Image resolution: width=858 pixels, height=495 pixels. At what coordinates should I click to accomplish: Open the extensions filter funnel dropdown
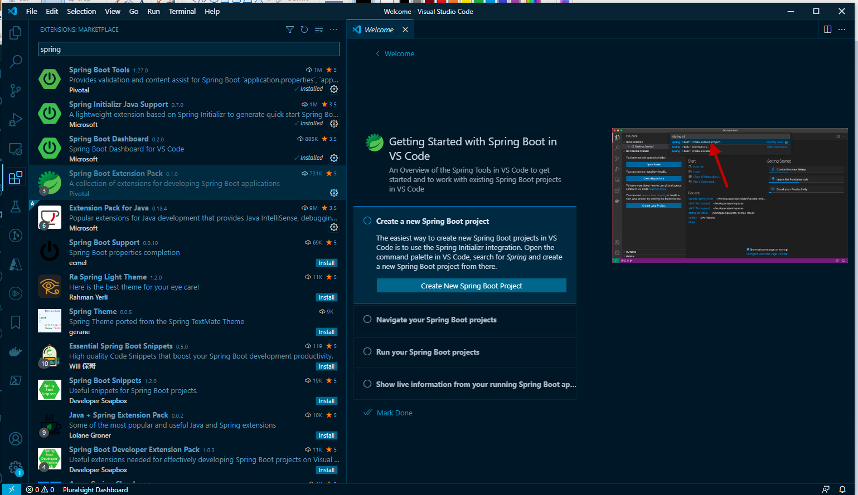click(290, 30)
